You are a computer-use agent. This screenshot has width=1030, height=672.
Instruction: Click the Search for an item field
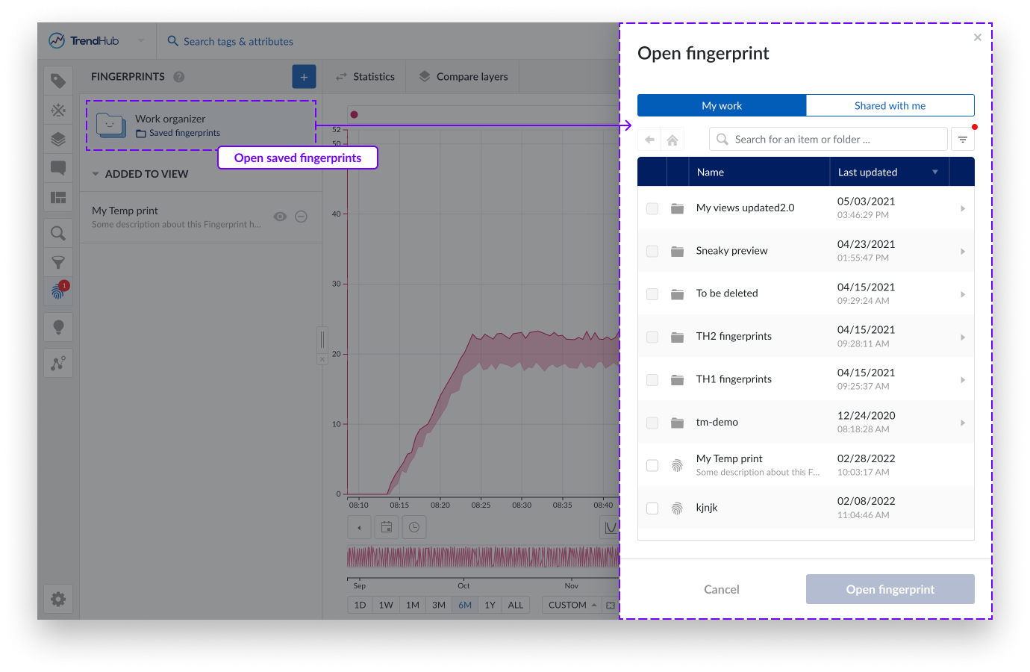coord(828,140)
